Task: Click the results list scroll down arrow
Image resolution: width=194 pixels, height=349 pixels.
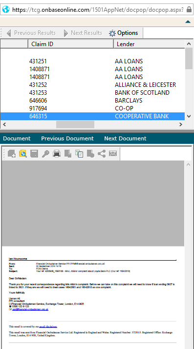Action: pos(189,116)
